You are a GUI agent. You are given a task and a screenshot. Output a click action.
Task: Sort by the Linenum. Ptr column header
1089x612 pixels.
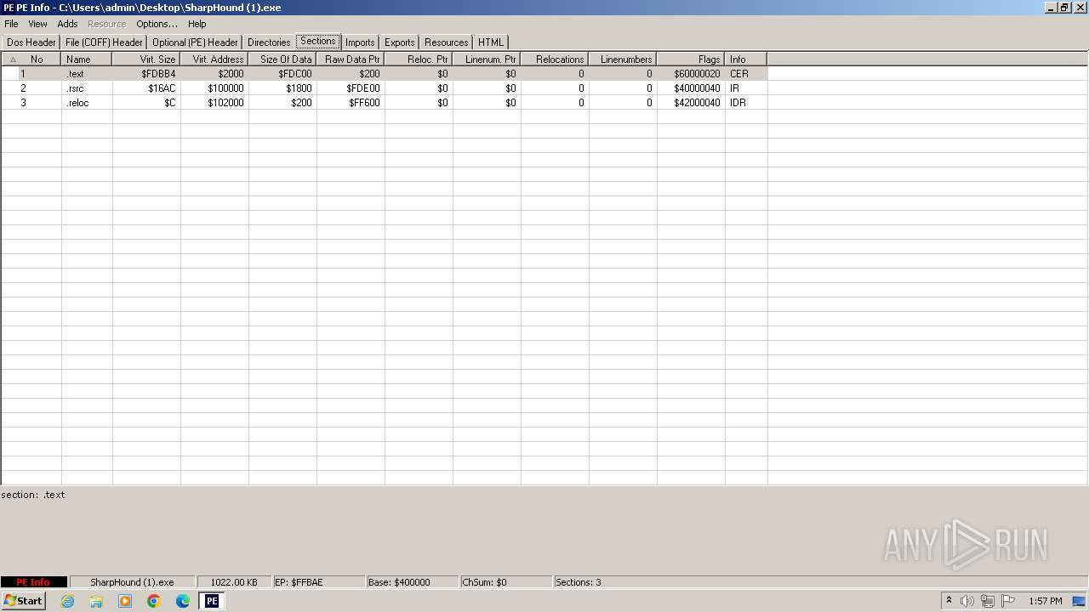click(x=487, y=59)
